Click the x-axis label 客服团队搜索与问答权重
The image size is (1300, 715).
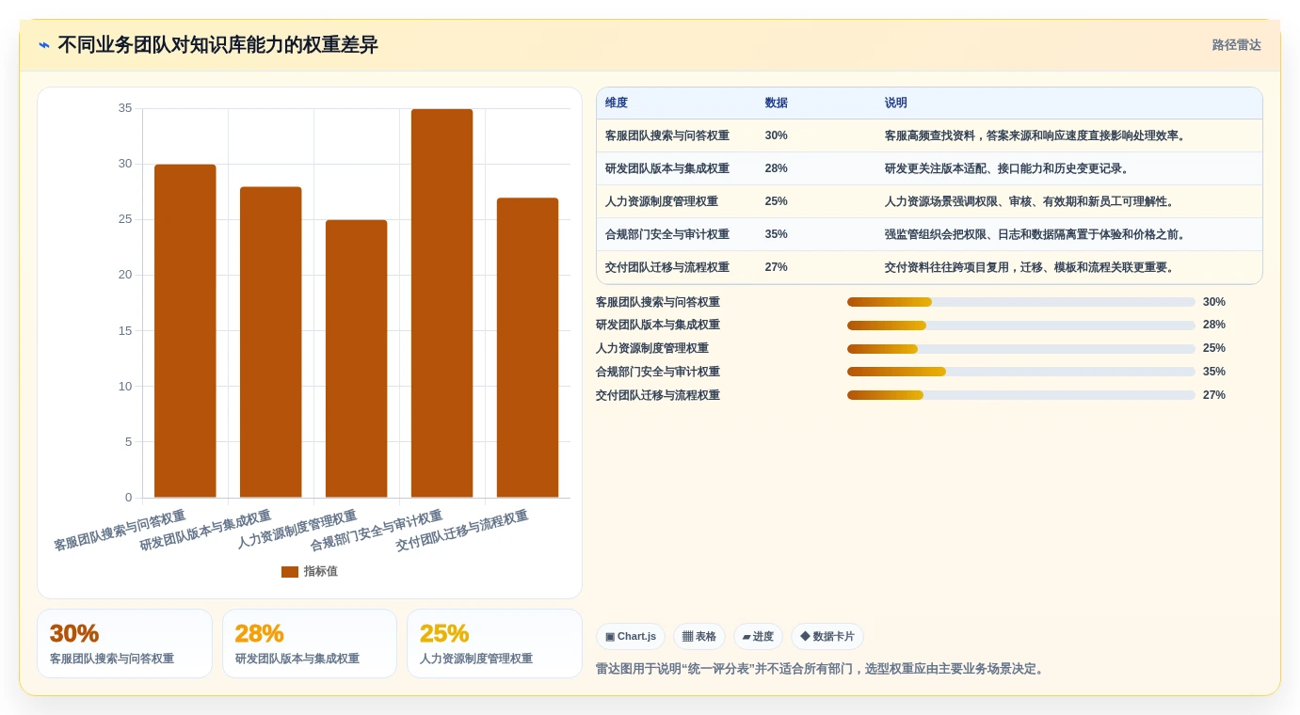(x=120, y=532)
